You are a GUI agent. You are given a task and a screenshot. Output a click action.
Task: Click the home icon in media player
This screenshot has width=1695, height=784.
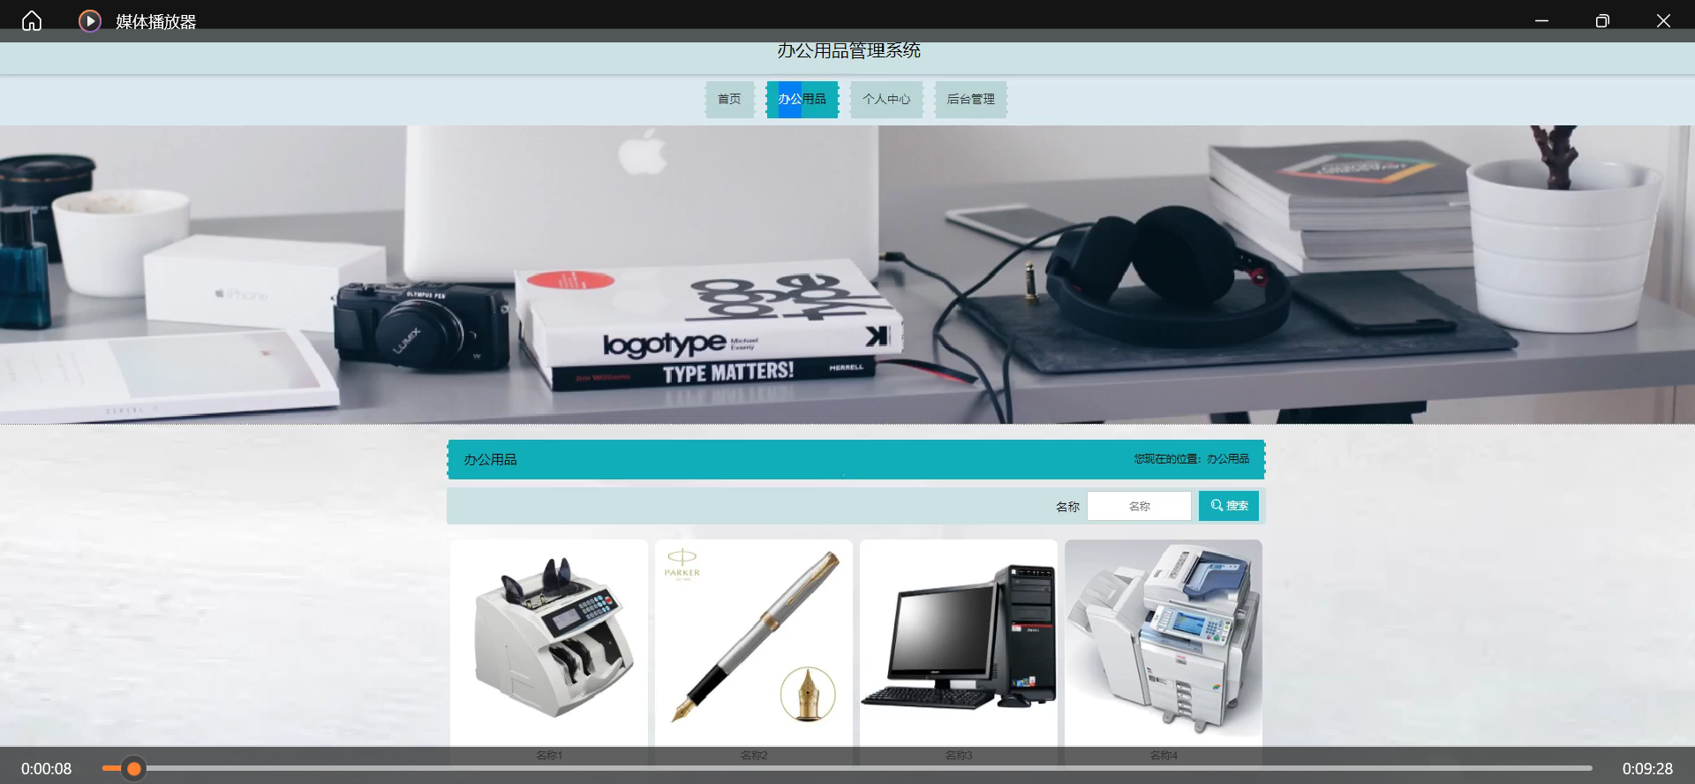pyautogui.click(x=32, y=21)
